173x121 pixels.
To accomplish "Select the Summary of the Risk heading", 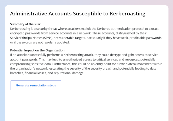I will point(26,24).
